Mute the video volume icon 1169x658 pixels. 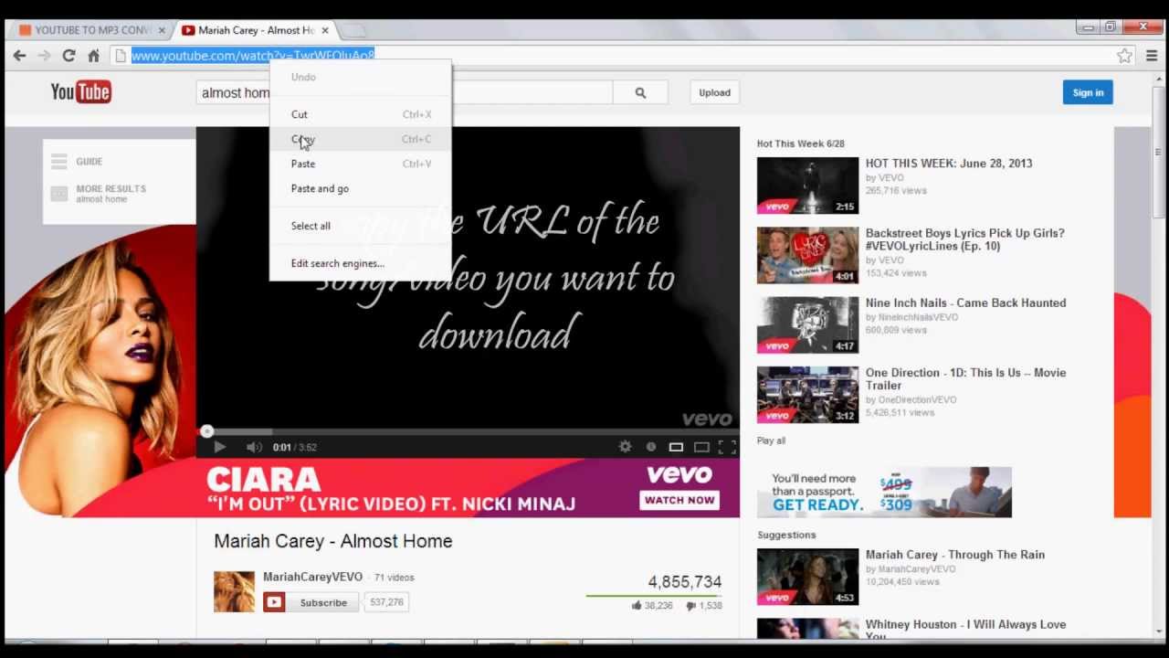tap(254, 447)
